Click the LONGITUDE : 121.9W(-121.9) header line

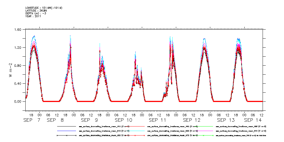pyautogui.click(x=44, y=8)
